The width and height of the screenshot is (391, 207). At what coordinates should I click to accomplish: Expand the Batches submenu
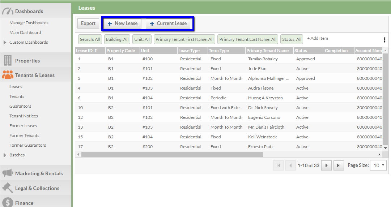(5, 155)
